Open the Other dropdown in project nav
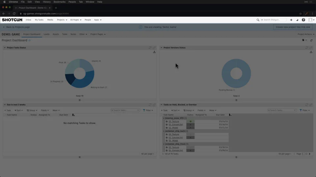Image resolution: width=316 pixels, height=177 pixels. pos(83,34)
